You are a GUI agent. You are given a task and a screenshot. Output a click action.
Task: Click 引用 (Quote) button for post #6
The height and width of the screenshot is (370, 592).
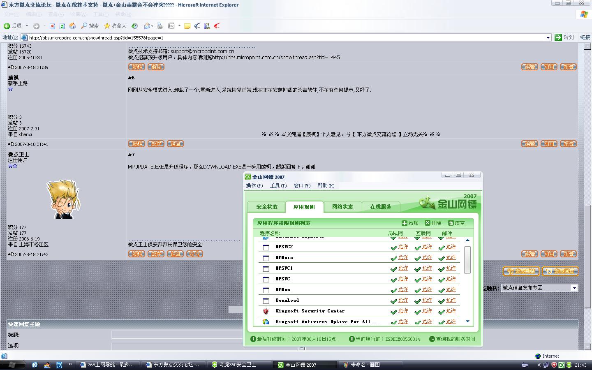tap(549, 144)
